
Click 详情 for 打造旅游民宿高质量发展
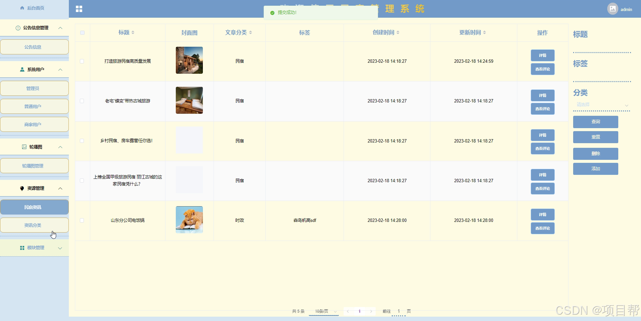pos(542,55)
